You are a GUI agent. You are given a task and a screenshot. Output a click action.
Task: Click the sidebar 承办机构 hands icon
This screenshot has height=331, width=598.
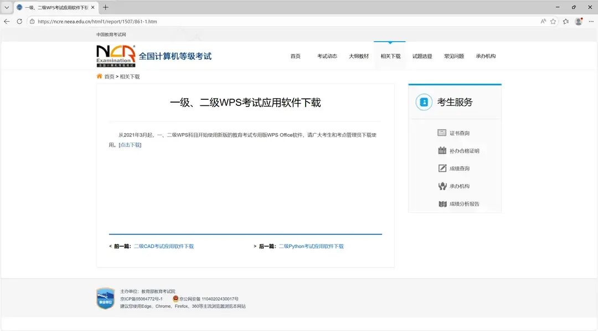(442, 186)
